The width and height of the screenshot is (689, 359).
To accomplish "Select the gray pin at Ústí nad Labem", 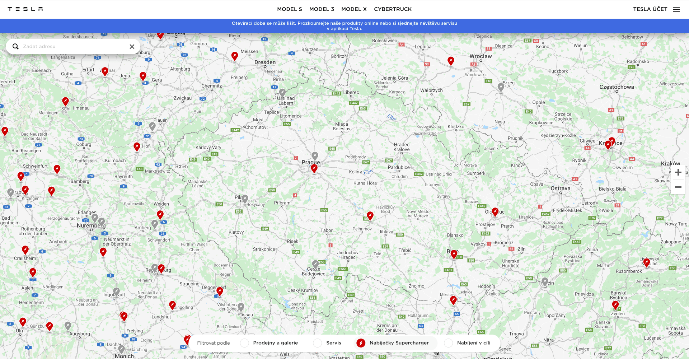I will [282, 93].
